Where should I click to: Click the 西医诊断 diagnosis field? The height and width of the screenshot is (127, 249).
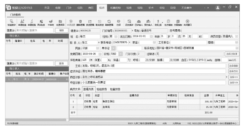pos(154,77)
